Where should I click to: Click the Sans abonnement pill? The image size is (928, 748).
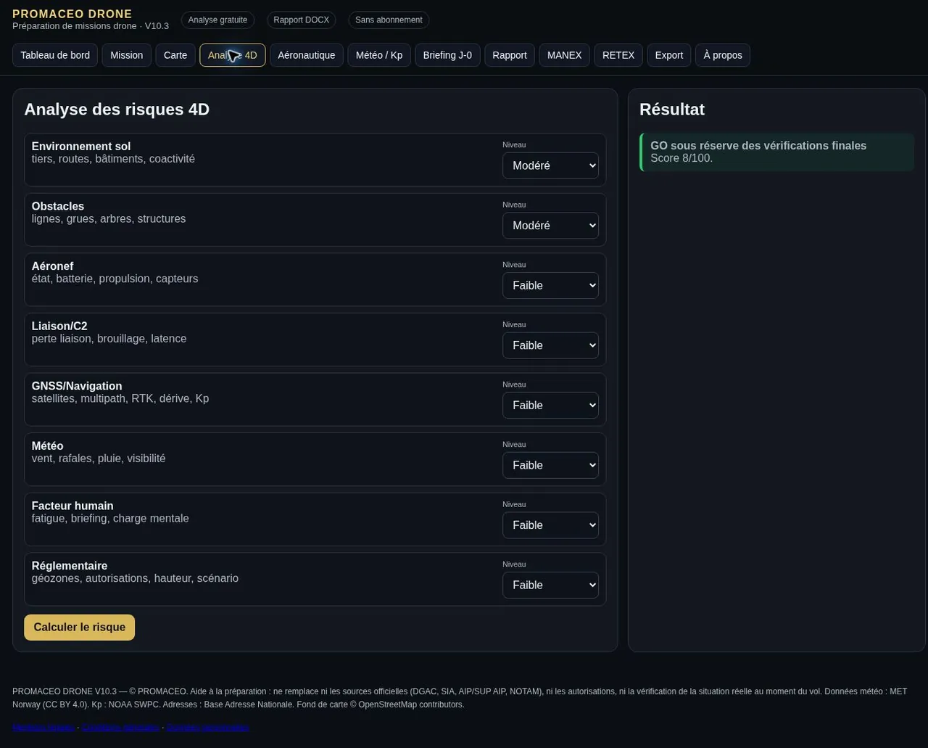pos(389,20)
